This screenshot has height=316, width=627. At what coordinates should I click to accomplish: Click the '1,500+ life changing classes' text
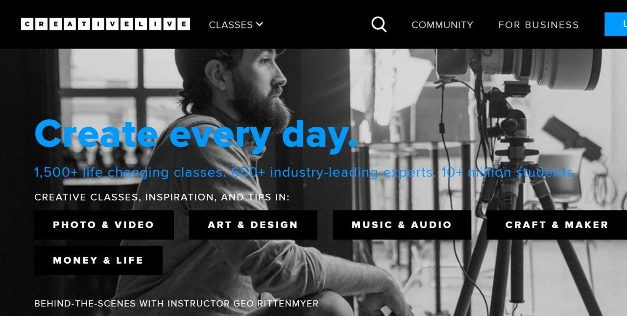130,173
